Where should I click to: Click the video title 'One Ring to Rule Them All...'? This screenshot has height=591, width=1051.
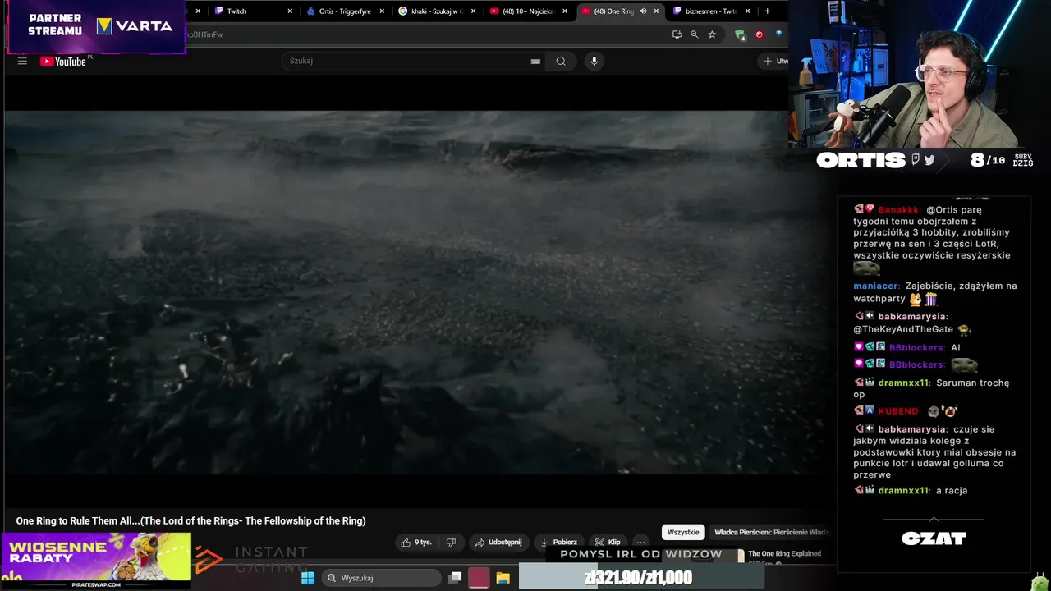(190, 521)
